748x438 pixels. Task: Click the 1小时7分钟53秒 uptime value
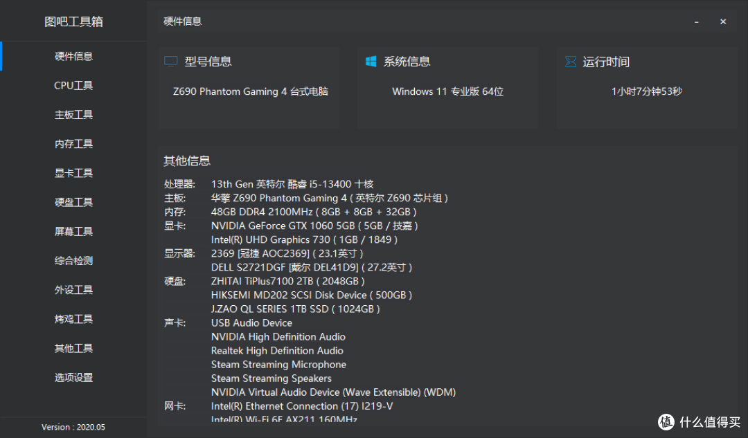[647, 91]
